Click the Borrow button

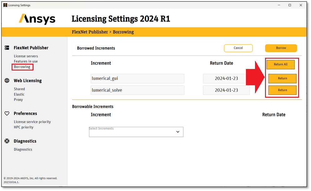click(x=281, y=48)
